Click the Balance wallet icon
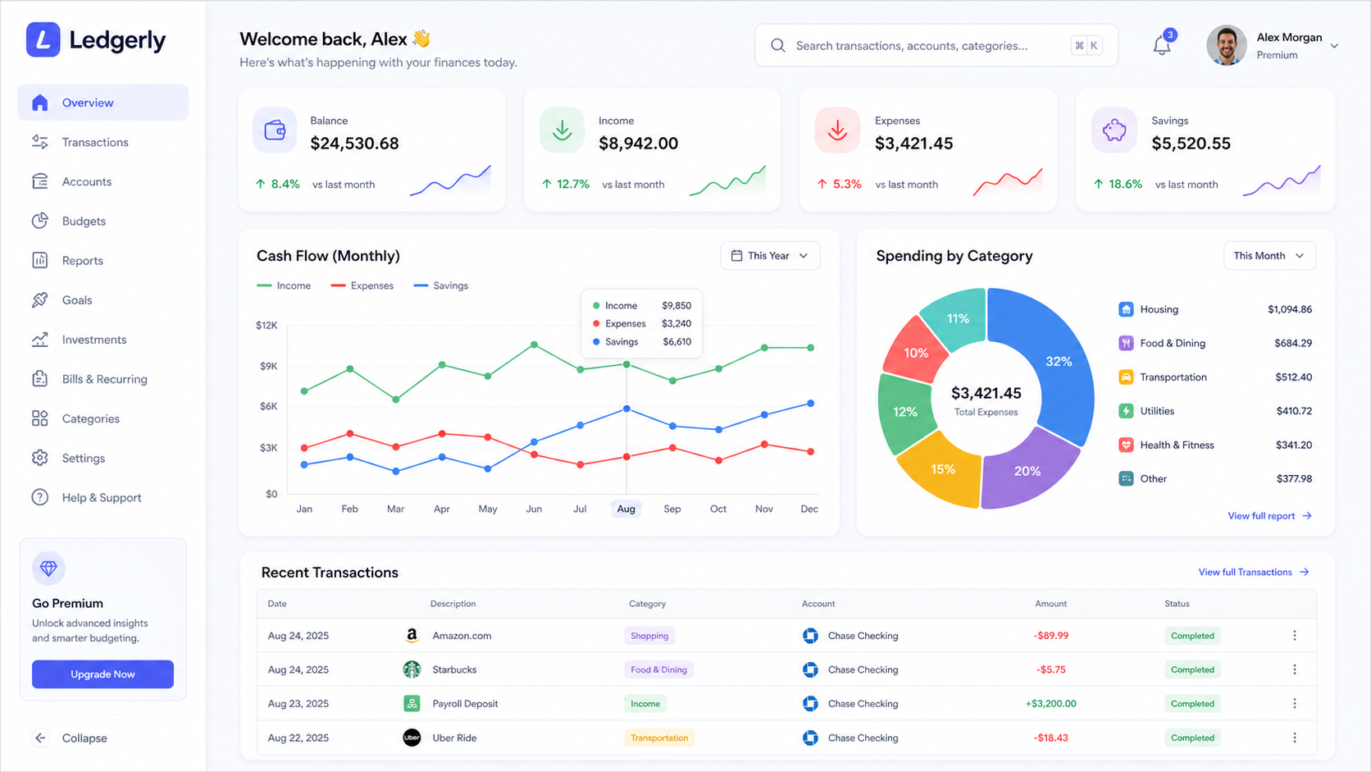 click(x=275, y=130)
